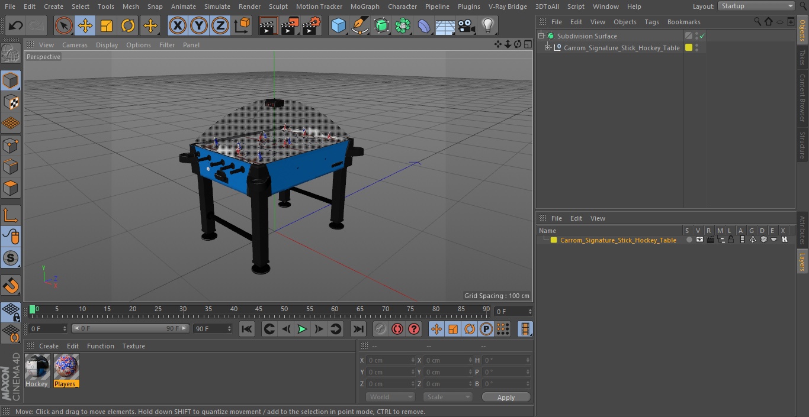Viewport: 809px width, 417px height.
Task: Add a Bend deformer icon
Action: tap(424, 25)
